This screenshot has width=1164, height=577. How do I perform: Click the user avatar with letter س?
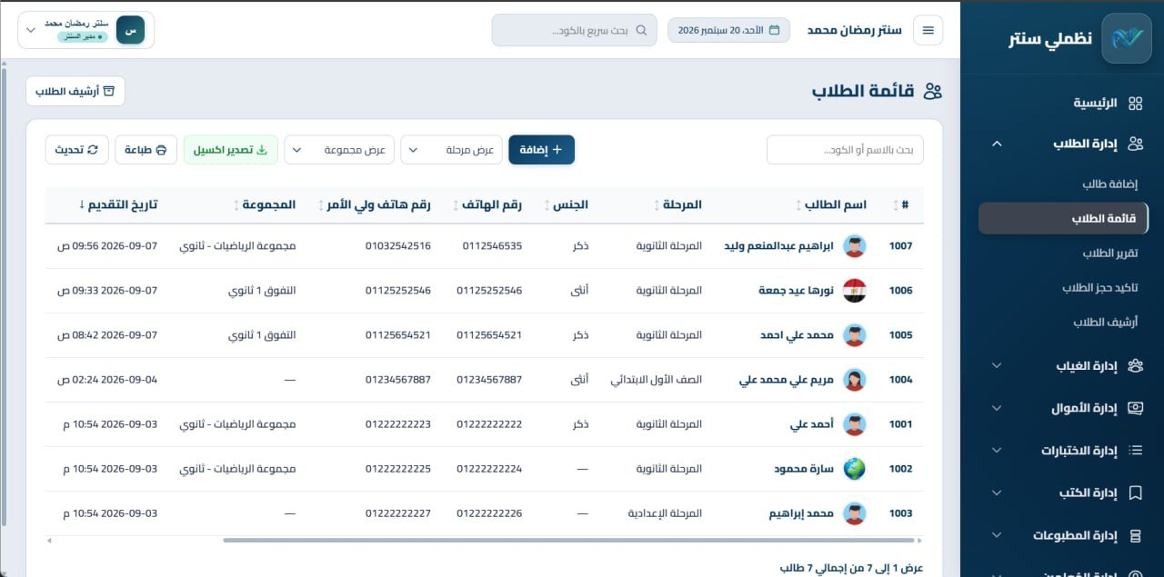click(130, 30)
